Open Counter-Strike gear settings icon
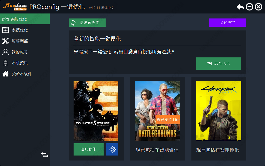265x166 pixels. coord(112,149)
